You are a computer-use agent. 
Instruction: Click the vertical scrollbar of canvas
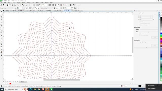click(x=133, y=45)
